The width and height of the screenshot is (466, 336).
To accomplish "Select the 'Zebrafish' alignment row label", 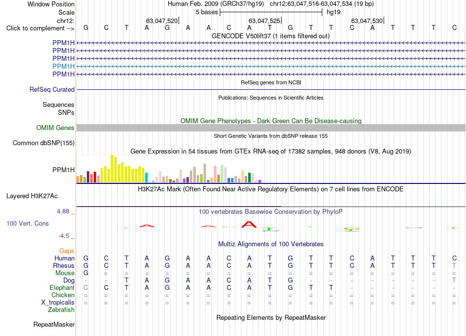I will pyautogui.click(x=61, y=310).
